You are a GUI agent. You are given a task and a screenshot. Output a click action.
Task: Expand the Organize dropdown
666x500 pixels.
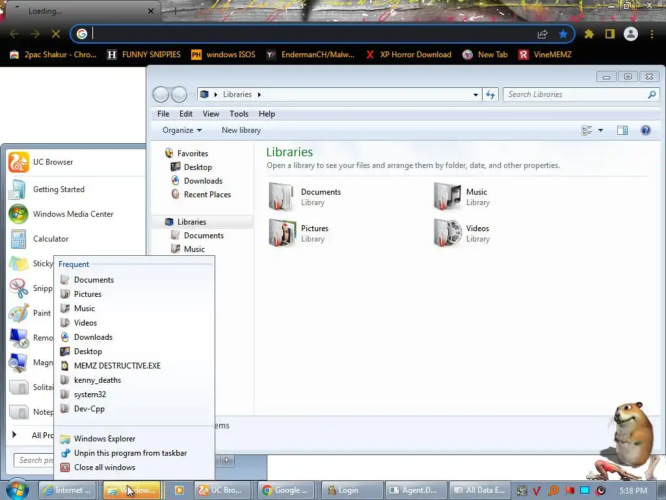click(x=182, y=130)
